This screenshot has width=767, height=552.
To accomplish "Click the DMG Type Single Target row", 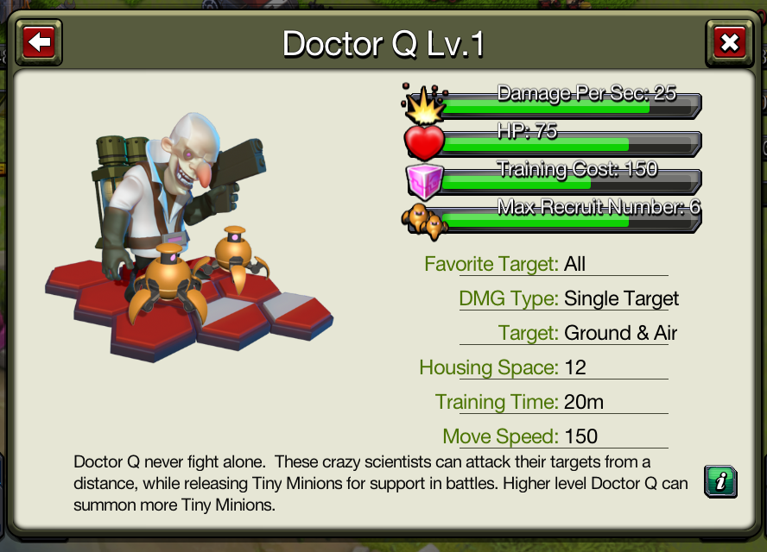I will pos(569,298).
